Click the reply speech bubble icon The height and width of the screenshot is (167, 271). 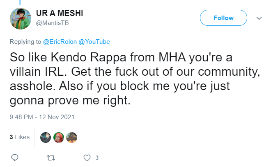pyautogui.click(x=15, y=158)
